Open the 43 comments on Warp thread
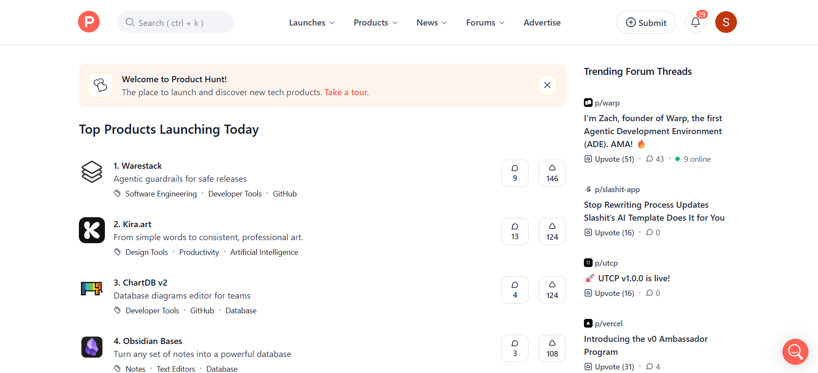 tap(655, 159)
